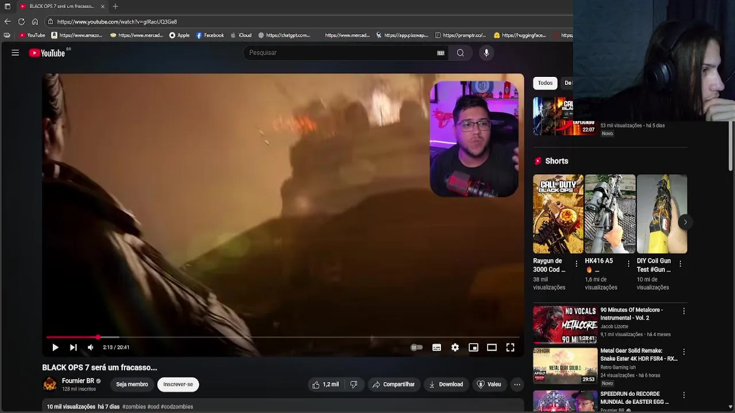Viewport: 735px width, 413px height.
Task: Open the Compartilhar share dialog
Action: [394, 384]
